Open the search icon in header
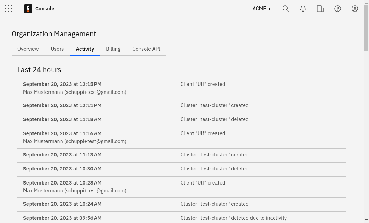Image resolution: width=369 pixels, height=223 pixels. tap(285, 9)
